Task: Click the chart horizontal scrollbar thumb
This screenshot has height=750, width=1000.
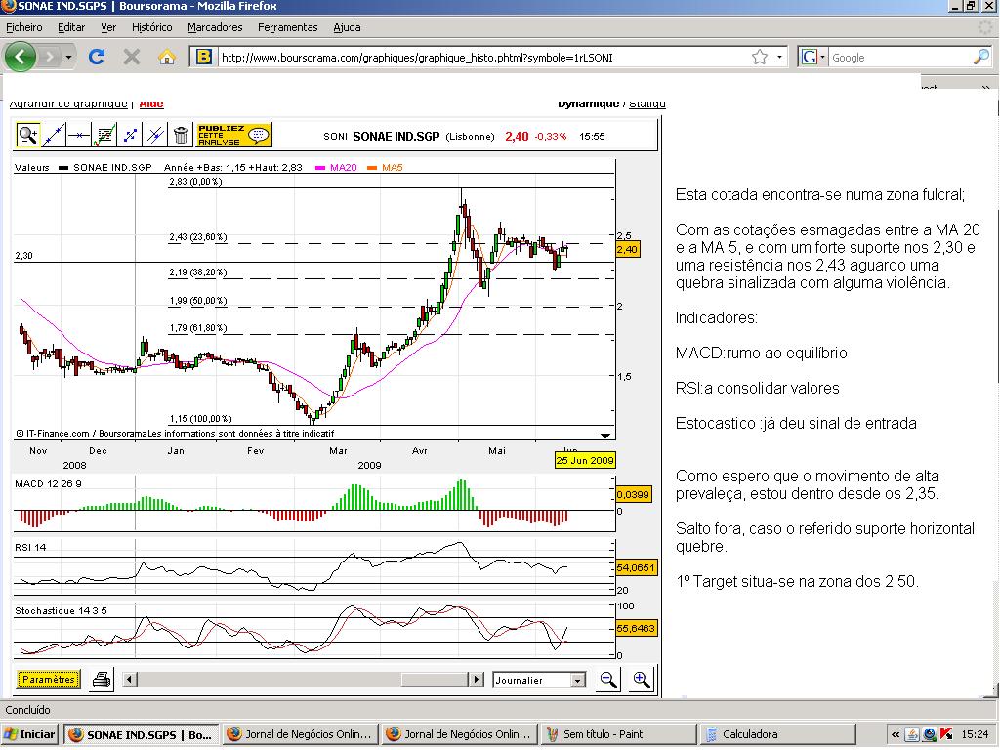Action: 435,680
